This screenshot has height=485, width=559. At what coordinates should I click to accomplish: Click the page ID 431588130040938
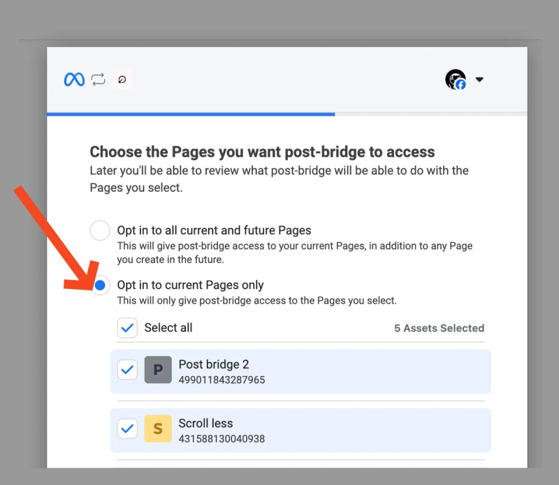point(222,439)
